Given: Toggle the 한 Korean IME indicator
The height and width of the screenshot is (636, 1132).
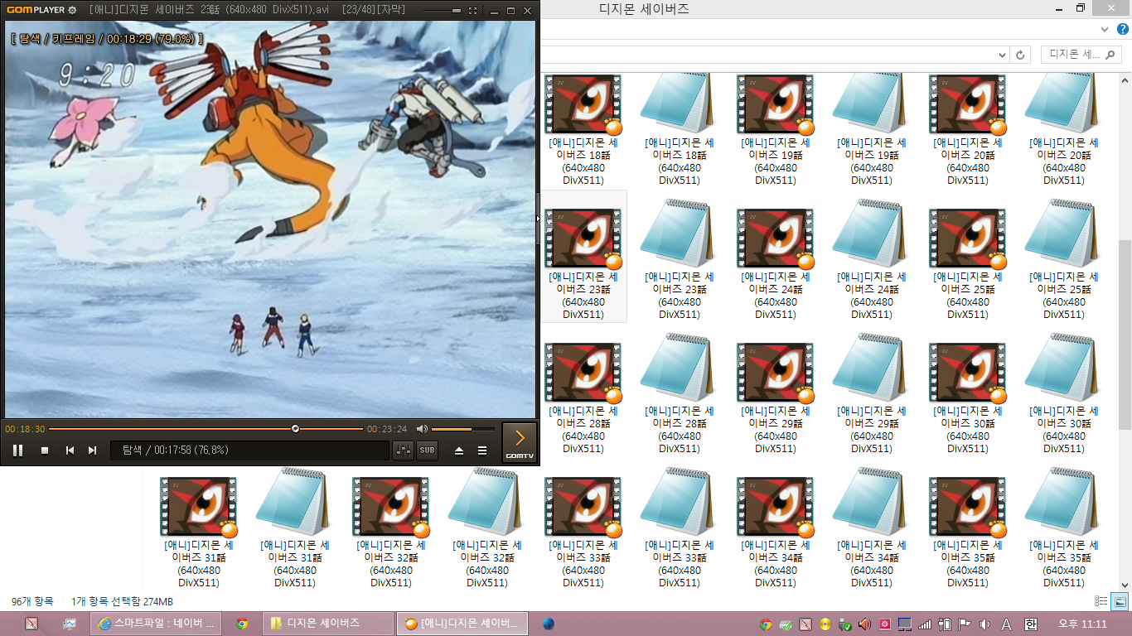Looking at the screenshot, I should (1031, 624).
